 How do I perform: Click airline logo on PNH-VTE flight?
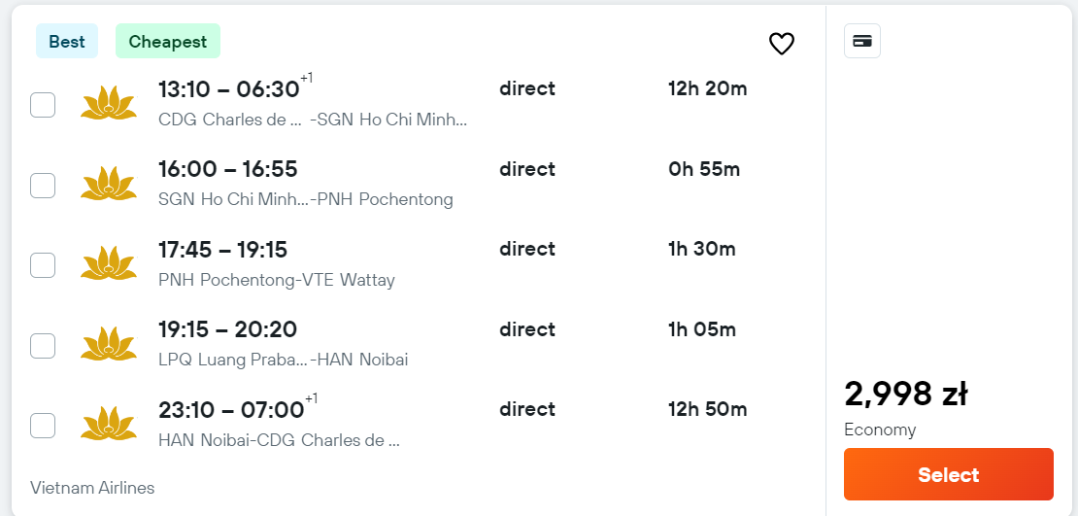[109, 263]
